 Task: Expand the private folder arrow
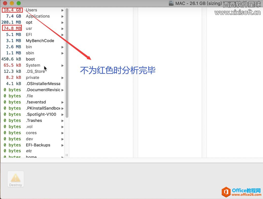click(62, 78)
